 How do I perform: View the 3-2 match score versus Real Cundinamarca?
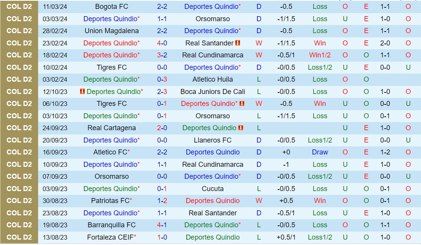point(162,55)
